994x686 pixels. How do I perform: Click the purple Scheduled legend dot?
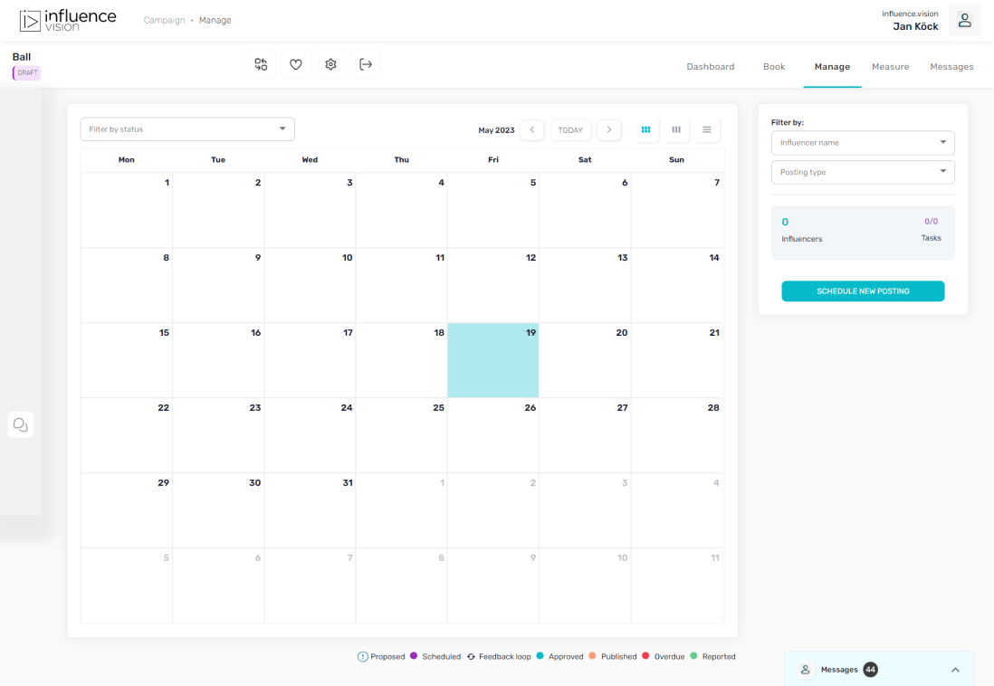(414, 656)
